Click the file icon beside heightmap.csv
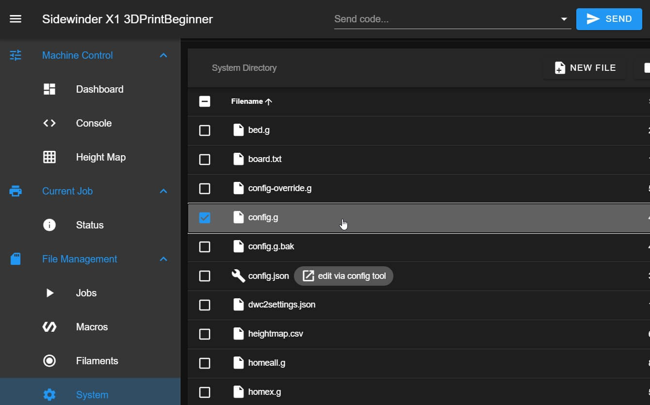650x405 pixels. tap(238, 334)
